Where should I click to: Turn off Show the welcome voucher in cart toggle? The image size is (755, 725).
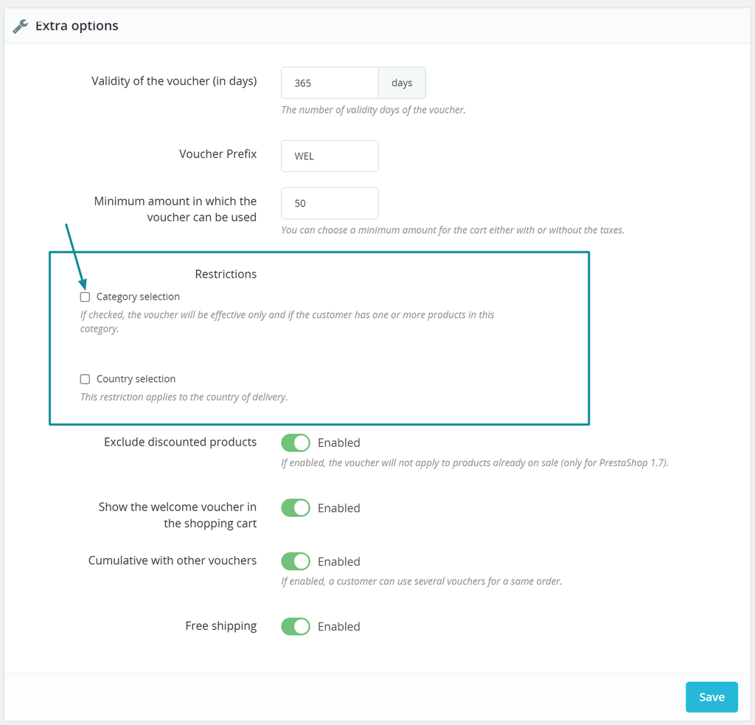click(296, 507)
